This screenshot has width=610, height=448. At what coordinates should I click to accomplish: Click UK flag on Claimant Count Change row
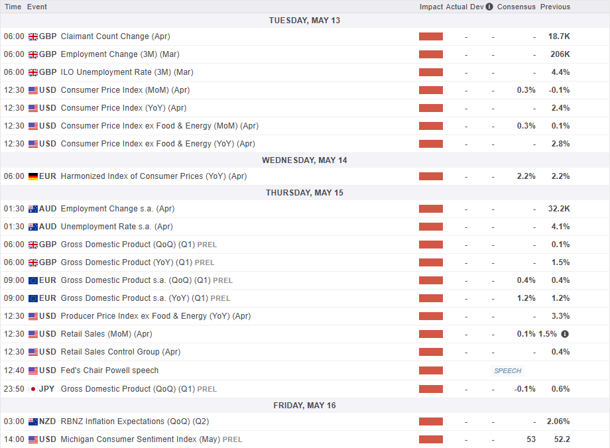click(x=33, y=36)
